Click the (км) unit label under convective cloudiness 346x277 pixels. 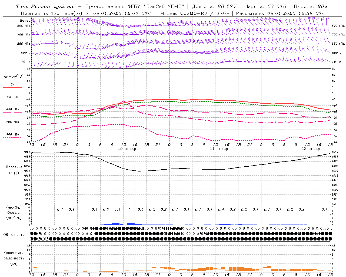point(14,263)
